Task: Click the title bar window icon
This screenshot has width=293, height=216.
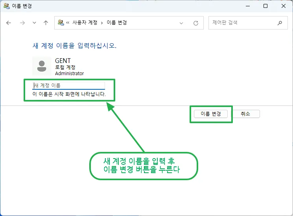Action: click(x=7, y=6)
